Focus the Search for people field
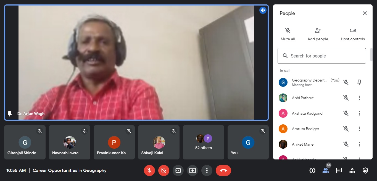Screen dimensions: 377x181 [322, 56]
